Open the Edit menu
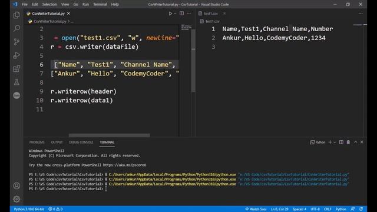This screenshot has height=212, width=377. (35, 4)
